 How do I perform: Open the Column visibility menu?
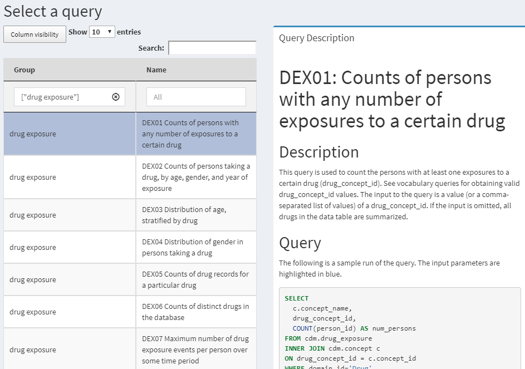click(x=35, y=34)
